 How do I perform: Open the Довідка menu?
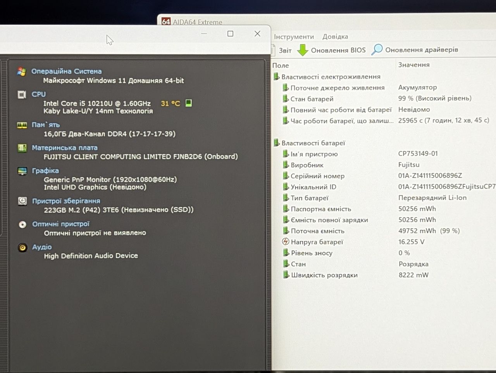[x=335, y=36]
